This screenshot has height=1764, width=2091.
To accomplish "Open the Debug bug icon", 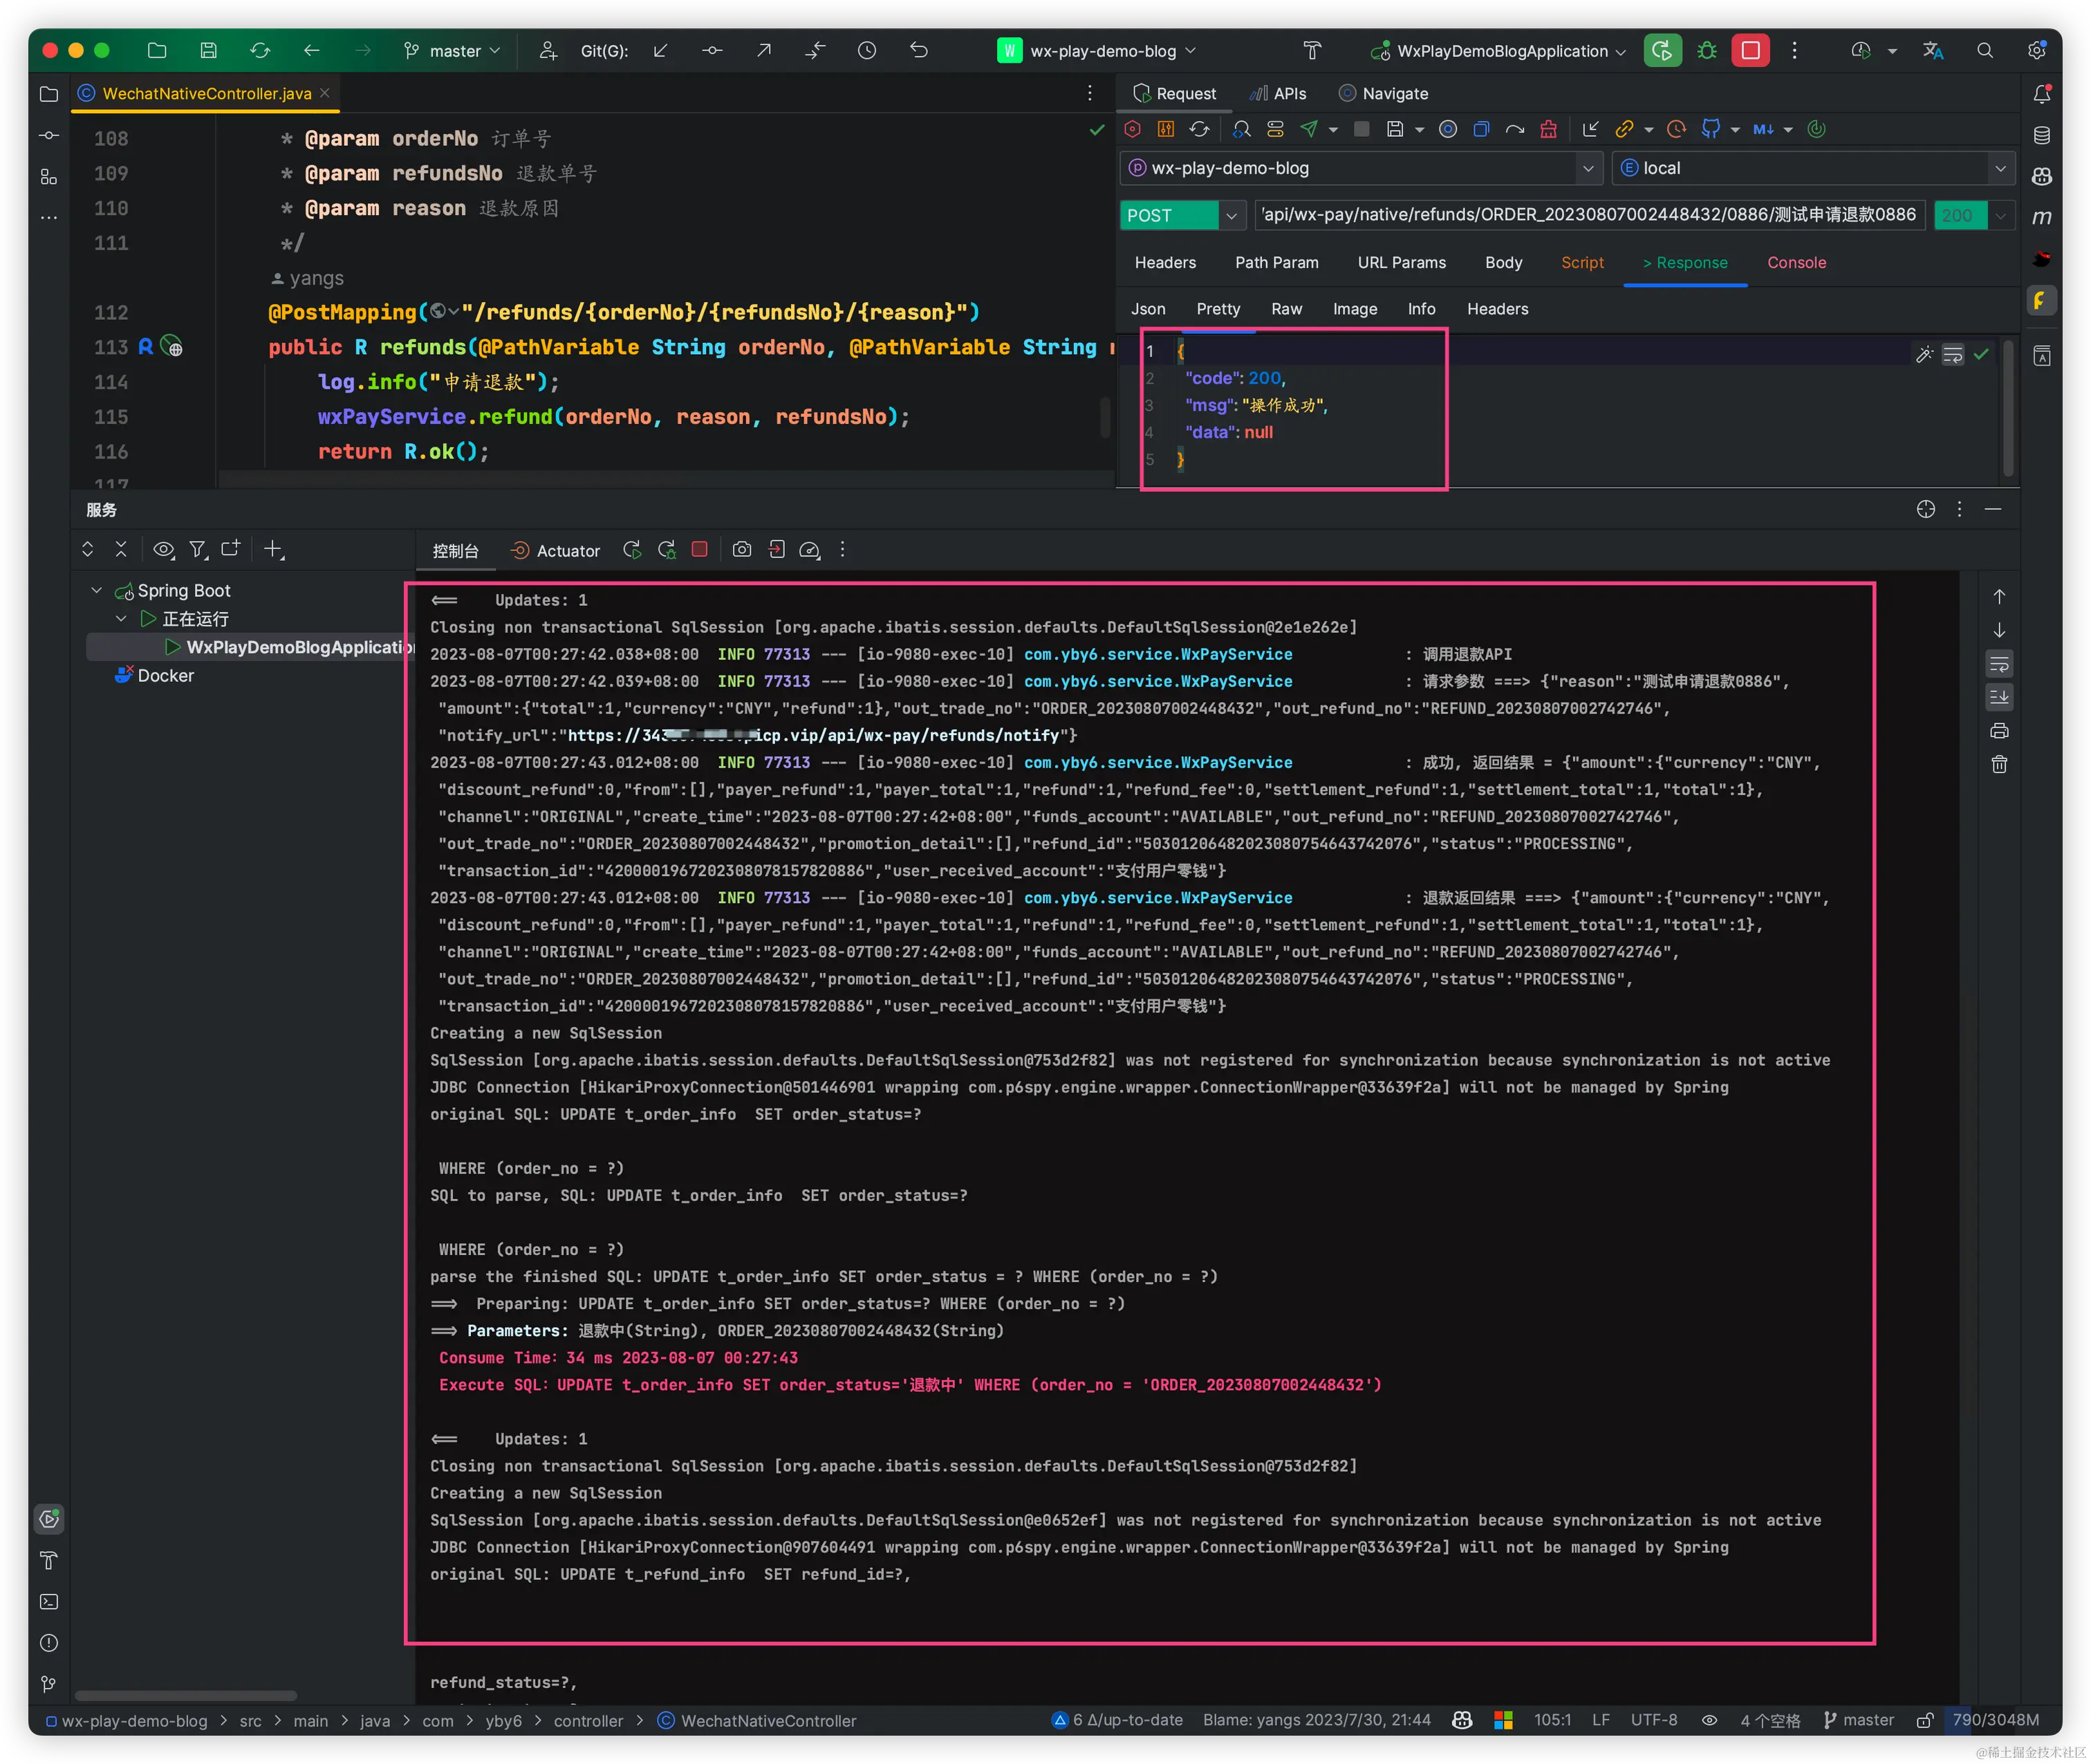I will click(x=1707, y=51).
